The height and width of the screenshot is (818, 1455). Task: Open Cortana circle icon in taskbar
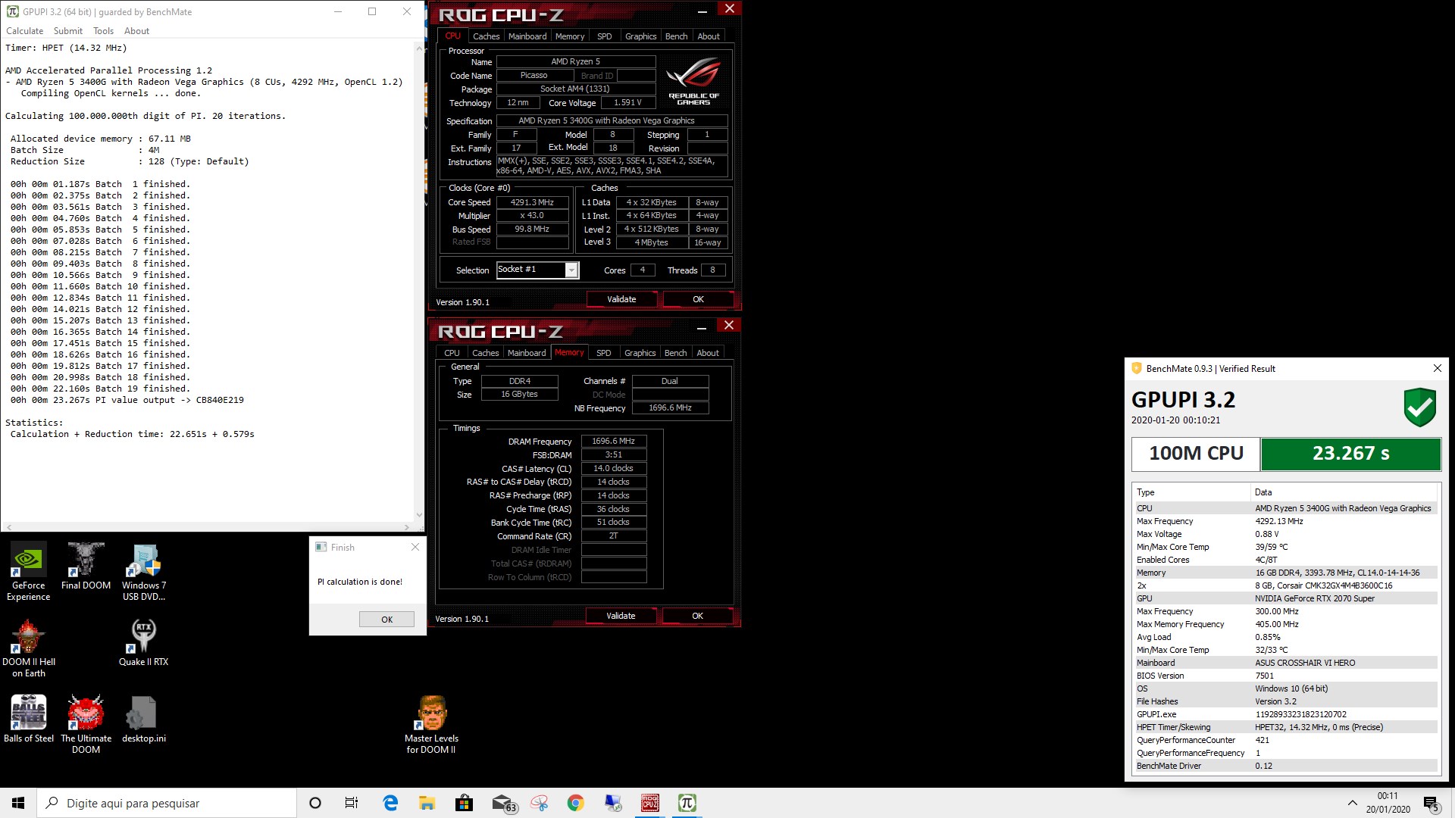(315, 803)
